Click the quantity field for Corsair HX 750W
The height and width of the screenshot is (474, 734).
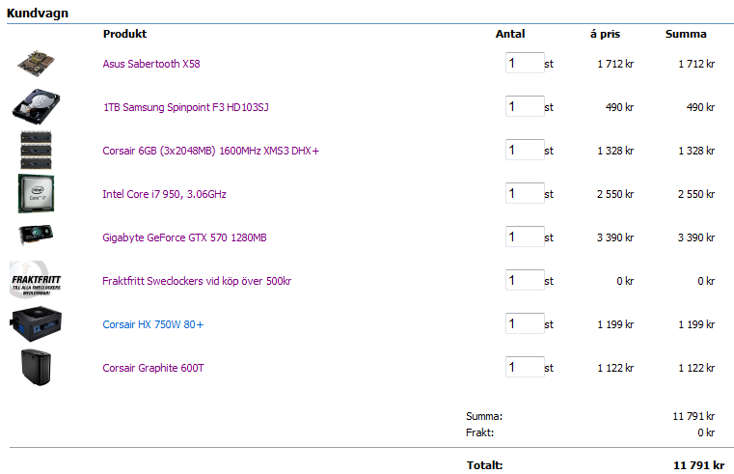coord(524,324)
